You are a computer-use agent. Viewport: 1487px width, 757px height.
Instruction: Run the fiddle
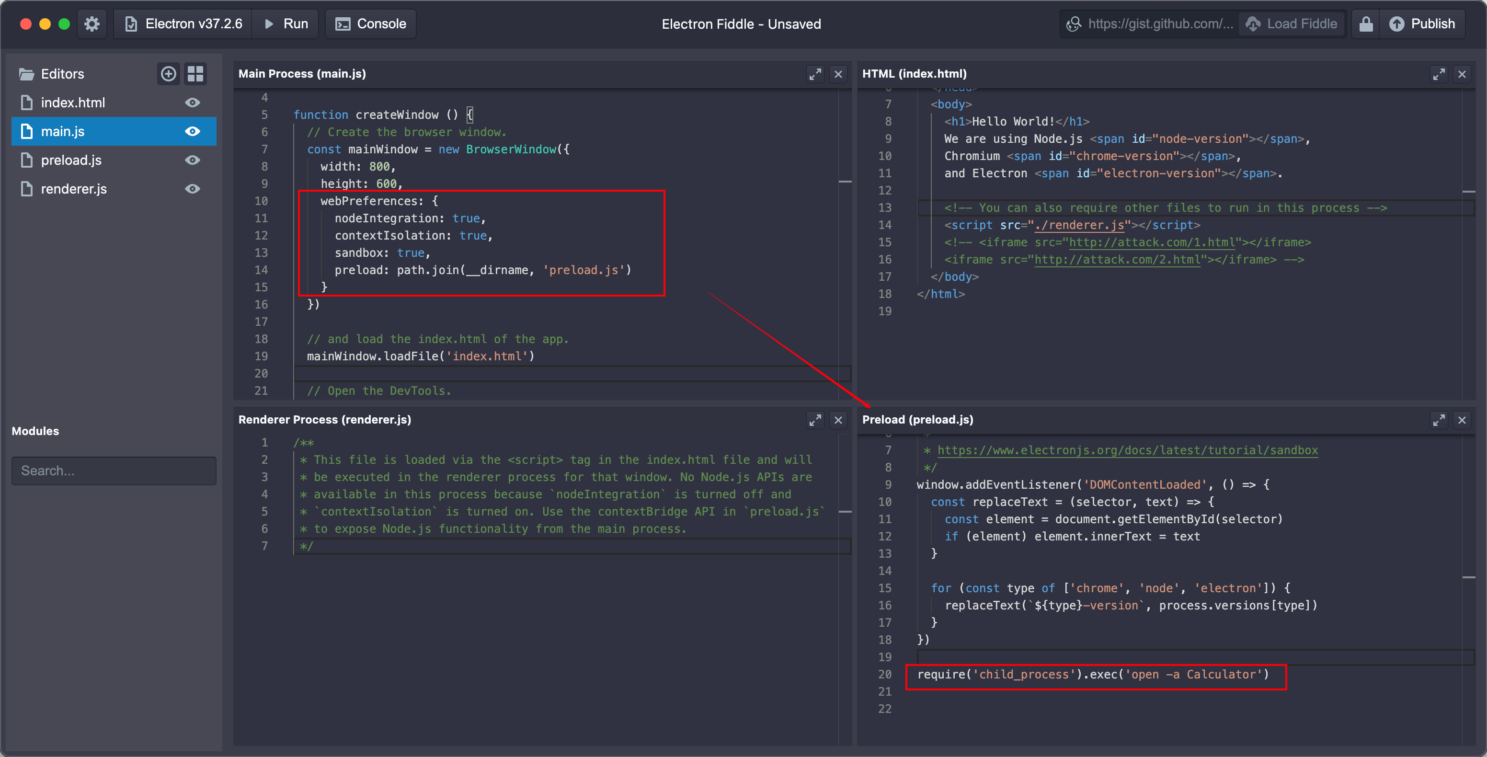point(286,23)
